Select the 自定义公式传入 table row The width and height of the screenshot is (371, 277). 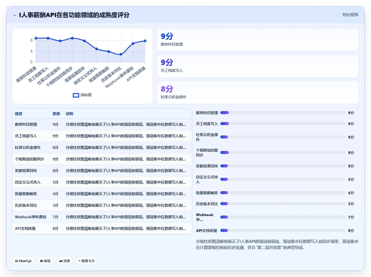(102, 182)
